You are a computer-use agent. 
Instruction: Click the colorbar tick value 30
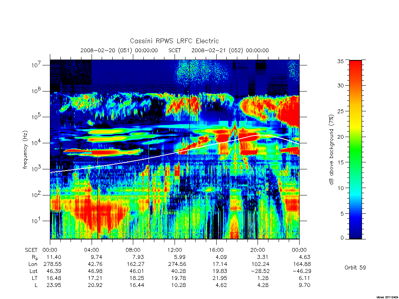(340, 85)
